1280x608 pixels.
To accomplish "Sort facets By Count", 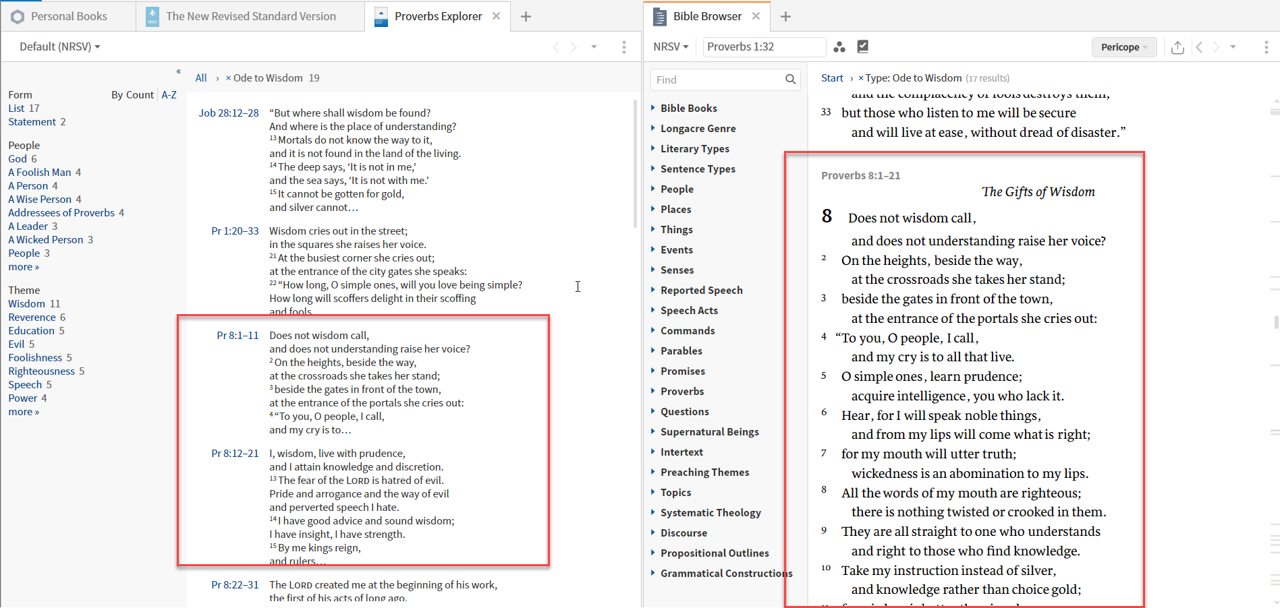I will click(x=132, y=95).
